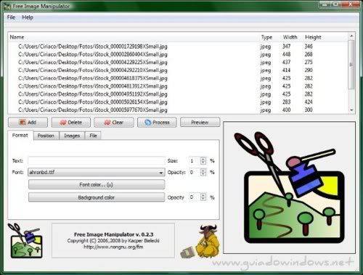Screen dimensions: 363x275
Task: Adjust the font Opacity spinner
Action: [x=203, y=172]
